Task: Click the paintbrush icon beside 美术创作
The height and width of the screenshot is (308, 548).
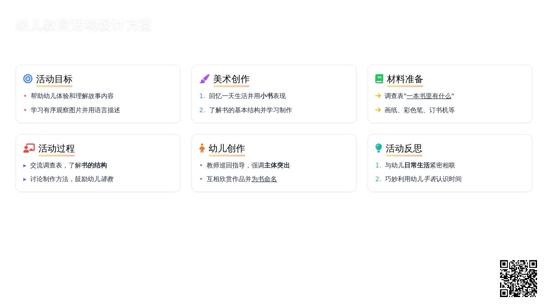Action: (x=205, y=78)
